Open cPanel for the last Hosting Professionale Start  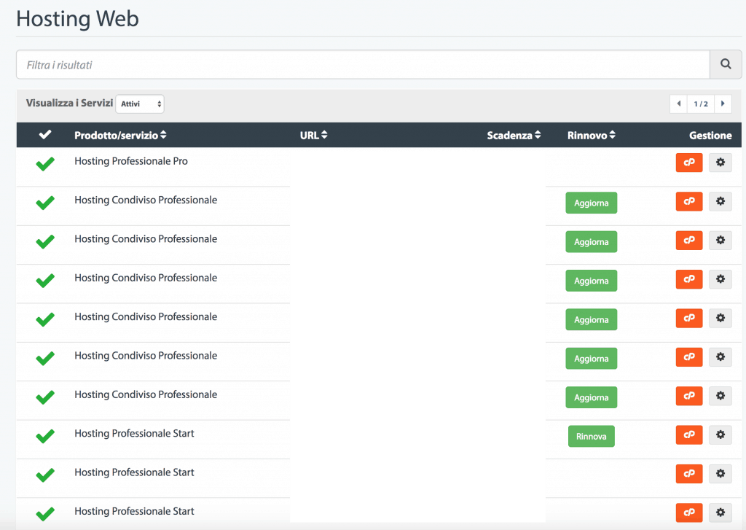click(689, 513)
